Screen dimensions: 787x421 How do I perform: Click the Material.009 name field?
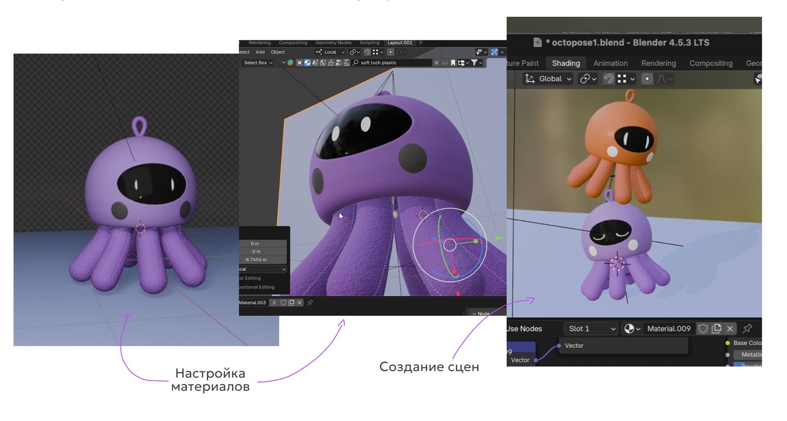[x=668, y=329]
